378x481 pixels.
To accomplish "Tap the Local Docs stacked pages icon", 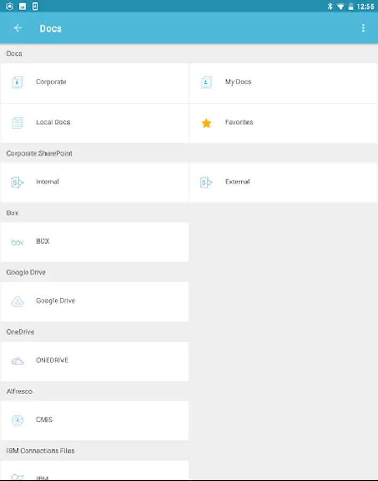I will pos(17,123).
